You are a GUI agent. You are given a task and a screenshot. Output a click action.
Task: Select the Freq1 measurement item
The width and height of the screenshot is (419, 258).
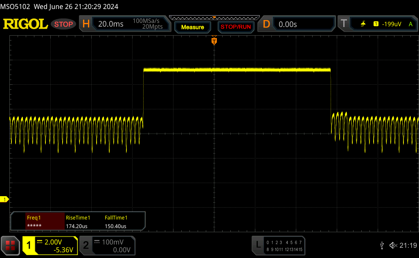point(45,222)
